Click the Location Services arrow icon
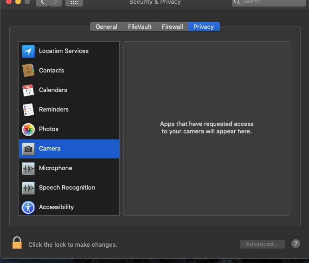309x263 pixels. tap(28, 51)
